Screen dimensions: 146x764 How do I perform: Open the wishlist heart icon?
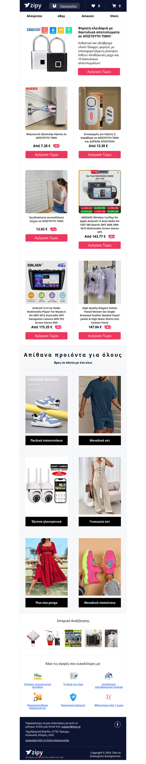[93, 6]
